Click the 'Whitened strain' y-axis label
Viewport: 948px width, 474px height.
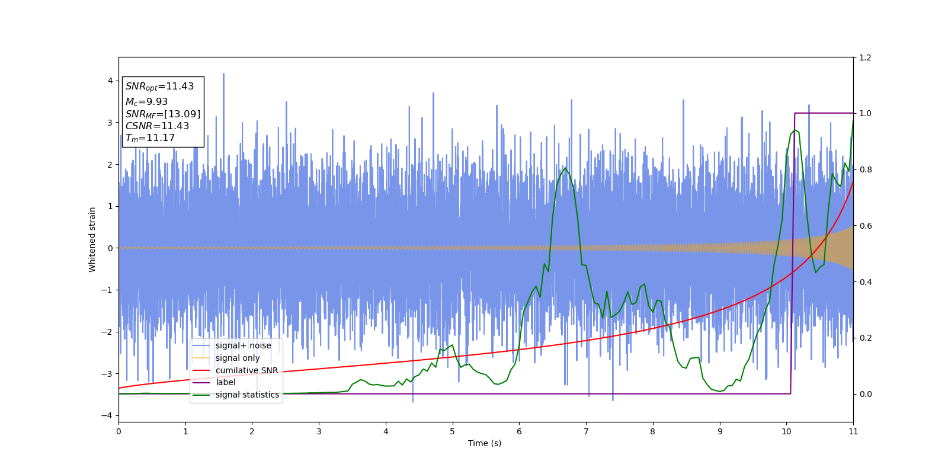(92, 239)
